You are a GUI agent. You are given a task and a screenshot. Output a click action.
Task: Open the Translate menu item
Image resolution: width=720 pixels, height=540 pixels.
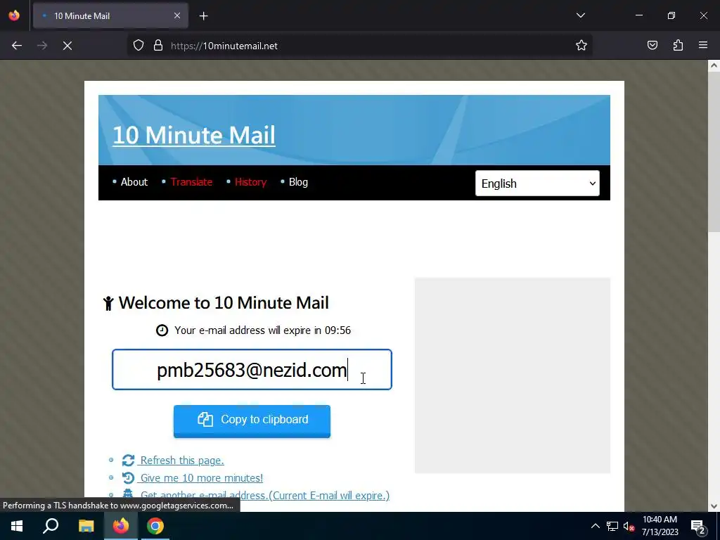click(191, 182)
